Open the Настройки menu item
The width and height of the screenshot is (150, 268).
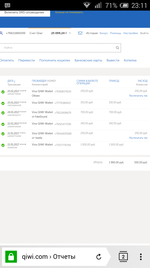(131, 33)
